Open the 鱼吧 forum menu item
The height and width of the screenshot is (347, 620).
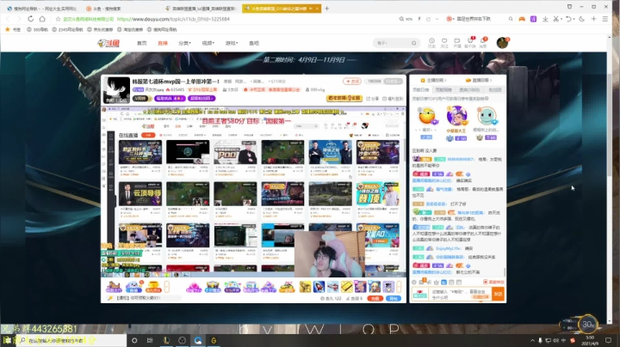click(254, 43)
